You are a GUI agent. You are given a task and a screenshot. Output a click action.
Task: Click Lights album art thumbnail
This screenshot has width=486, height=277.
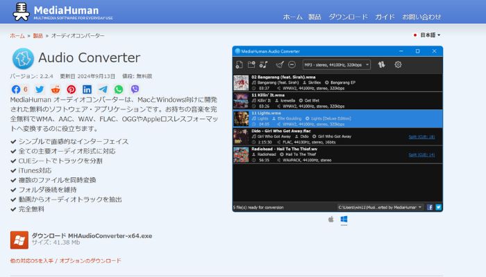click(241, 118)
